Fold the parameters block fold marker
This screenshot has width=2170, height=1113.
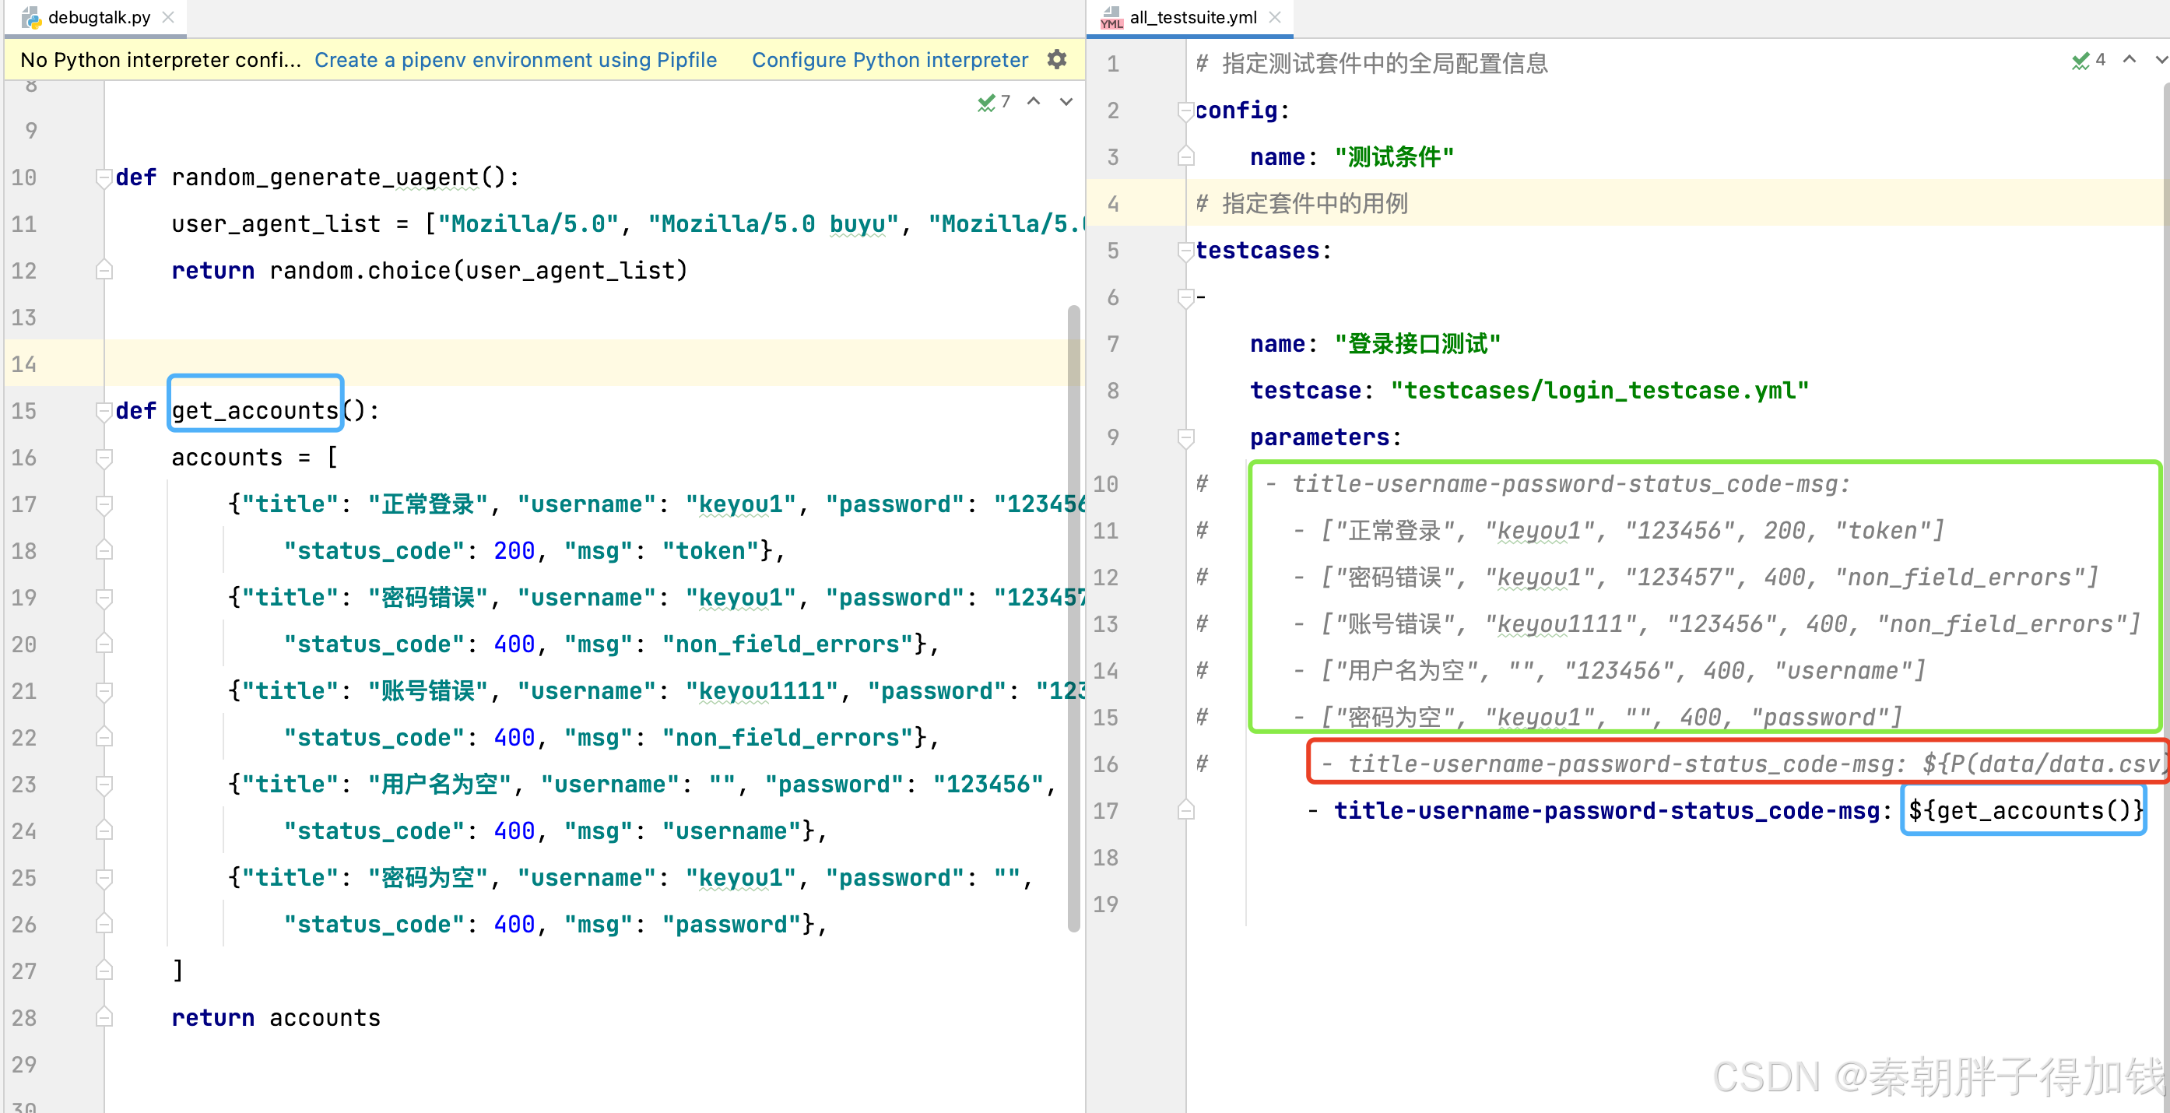[x=1185, y=437]
